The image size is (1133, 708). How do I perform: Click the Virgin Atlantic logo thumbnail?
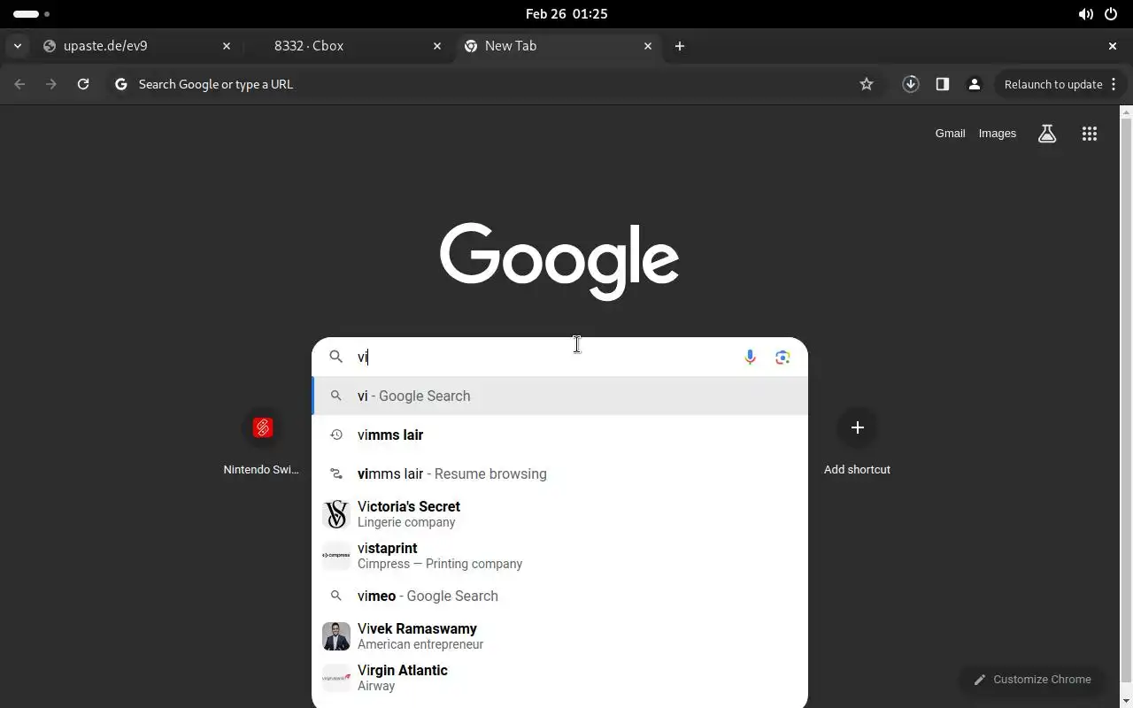click(336, 678)
